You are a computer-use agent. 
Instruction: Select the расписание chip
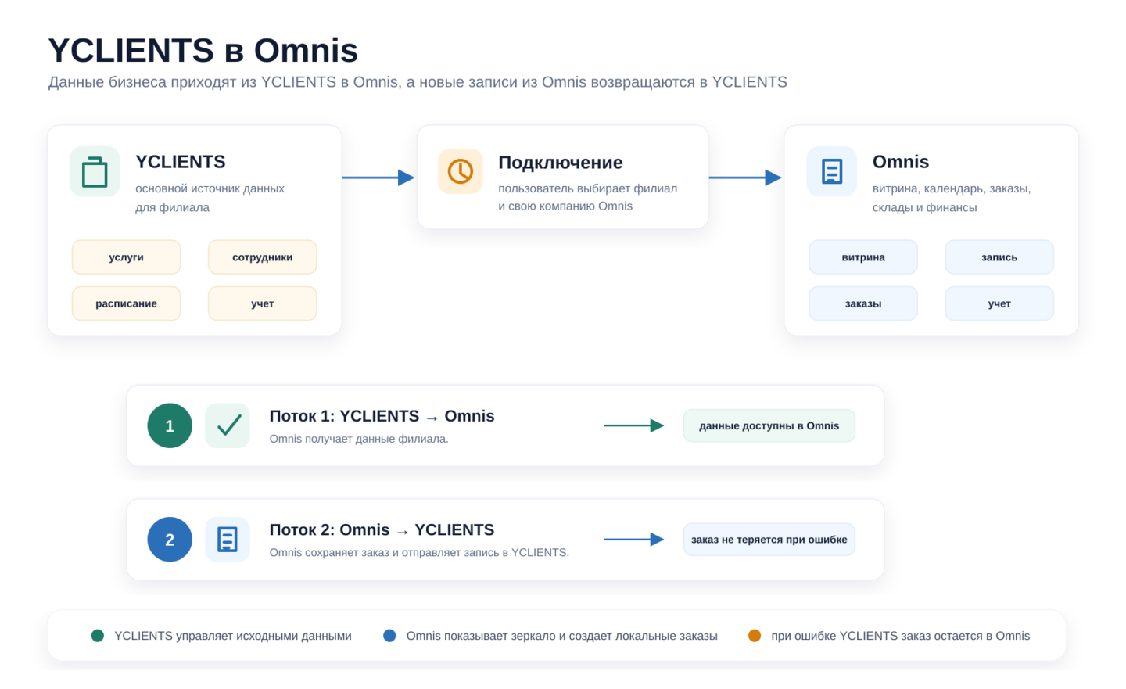click(x=126, y=303)
